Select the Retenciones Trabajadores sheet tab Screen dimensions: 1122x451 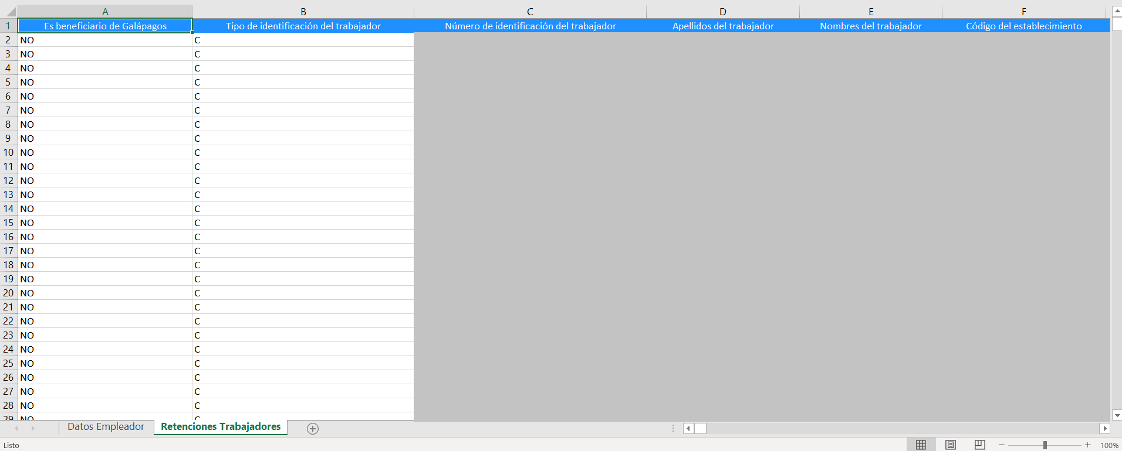tap(221, 427)
